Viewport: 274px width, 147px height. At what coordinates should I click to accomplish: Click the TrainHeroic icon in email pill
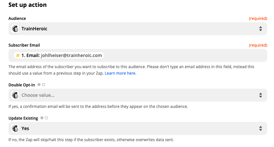pos(18,55)
